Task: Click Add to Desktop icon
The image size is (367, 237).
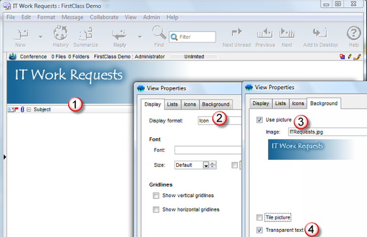Action: point(320,33)
